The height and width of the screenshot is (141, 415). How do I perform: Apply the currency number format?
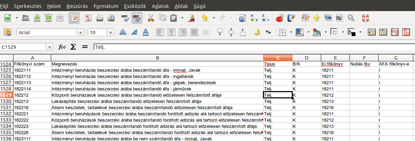coord(257,33)
